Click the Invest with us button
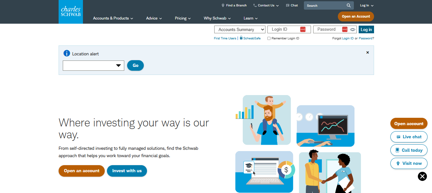This screenshot has height=193, width=432. [x=127, y=171]
